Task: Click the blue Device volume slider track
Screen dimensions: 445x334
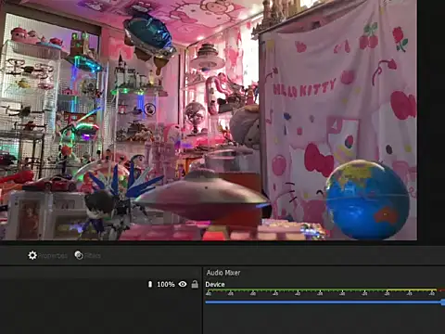Action: click(x=324, y=302)
